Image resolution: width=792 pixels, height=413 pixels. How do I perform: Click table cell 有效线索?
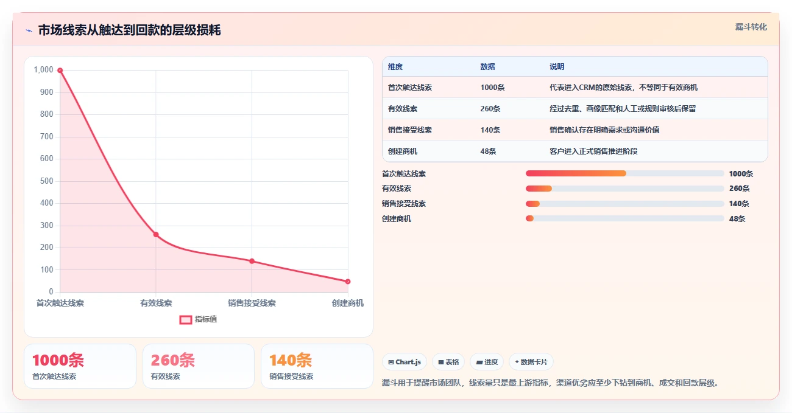403,109
